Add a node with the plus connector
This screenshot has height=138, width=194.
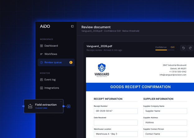coord(68,106)
